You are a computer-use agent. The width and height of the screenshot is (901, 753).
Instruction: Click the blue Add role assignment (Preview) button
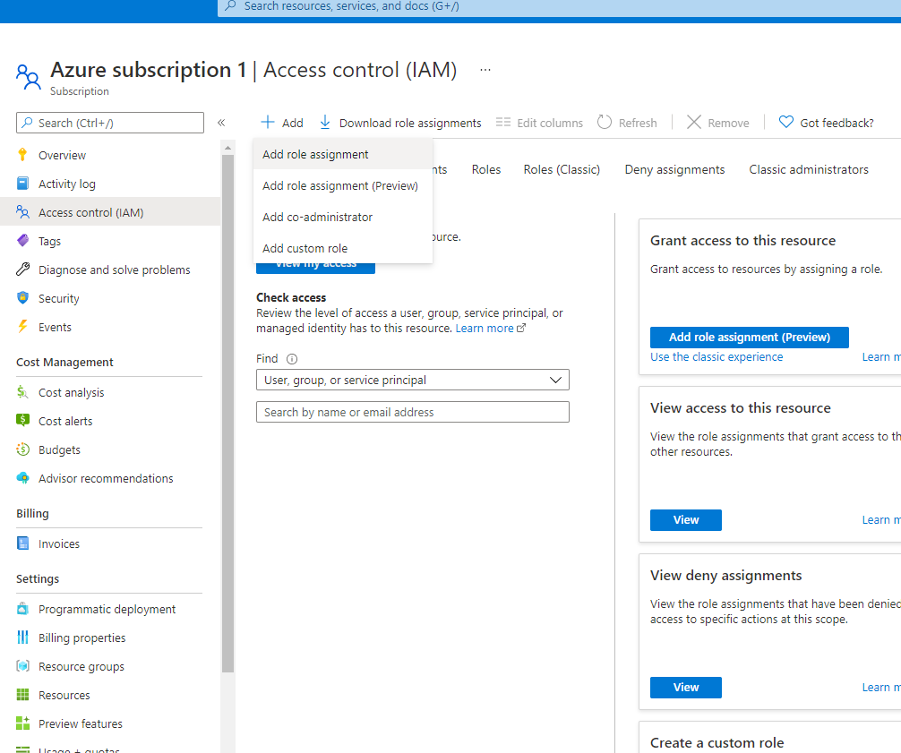coord(750,338)
